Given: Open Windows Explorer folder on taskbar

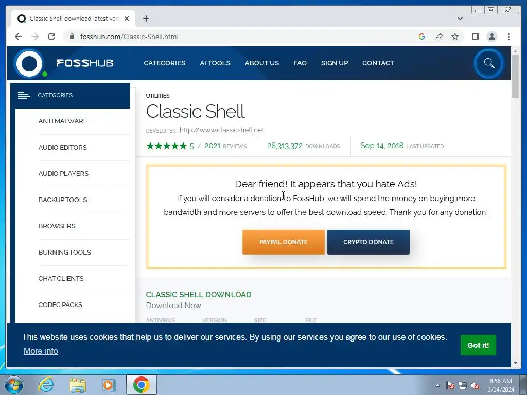Looking at the screenshot, I should 78,385.
